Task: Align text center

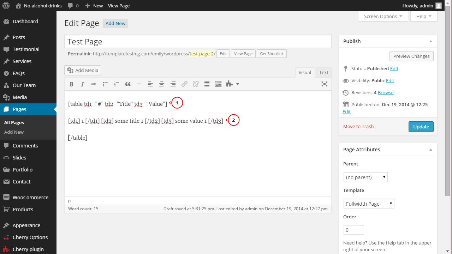Action: pyautogui.click(x=162, y=84)
